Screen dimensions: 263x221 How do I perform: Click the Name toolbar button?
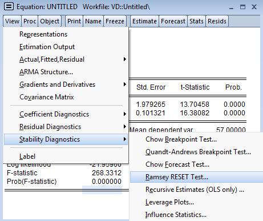[x=93, y=21]
